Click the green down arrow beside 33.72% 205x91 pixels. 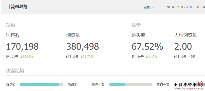(81, 57)
